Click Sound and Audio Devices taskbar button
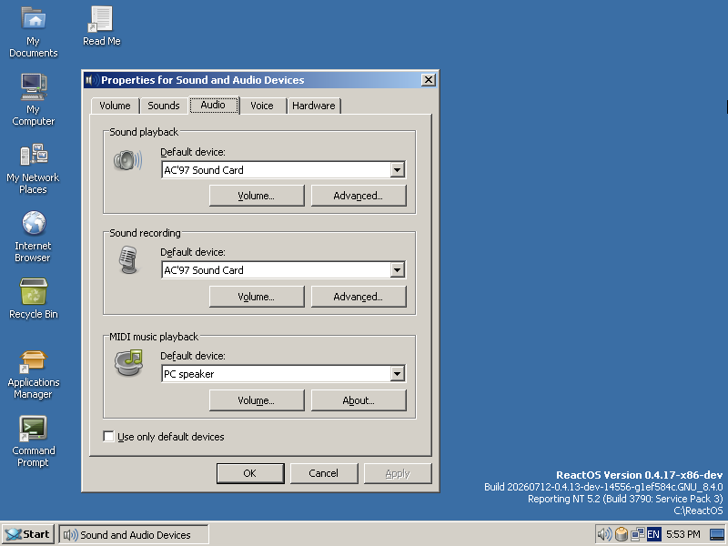 pos(134,534)
